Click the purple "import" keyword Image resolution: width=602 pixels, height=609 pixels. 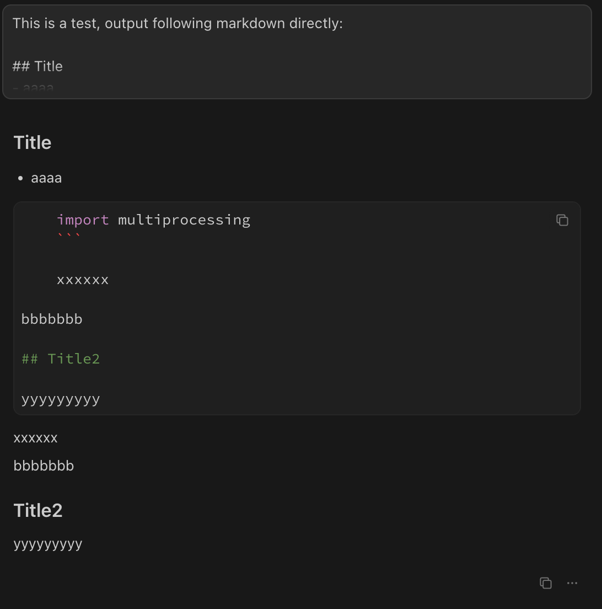point(83,220)
